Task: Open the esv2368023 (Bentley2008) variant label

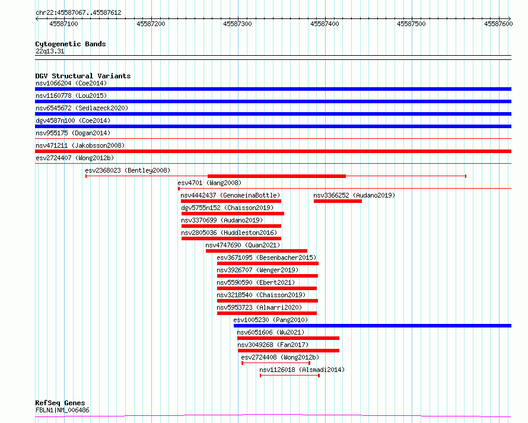Action: [x=128, y=170]
